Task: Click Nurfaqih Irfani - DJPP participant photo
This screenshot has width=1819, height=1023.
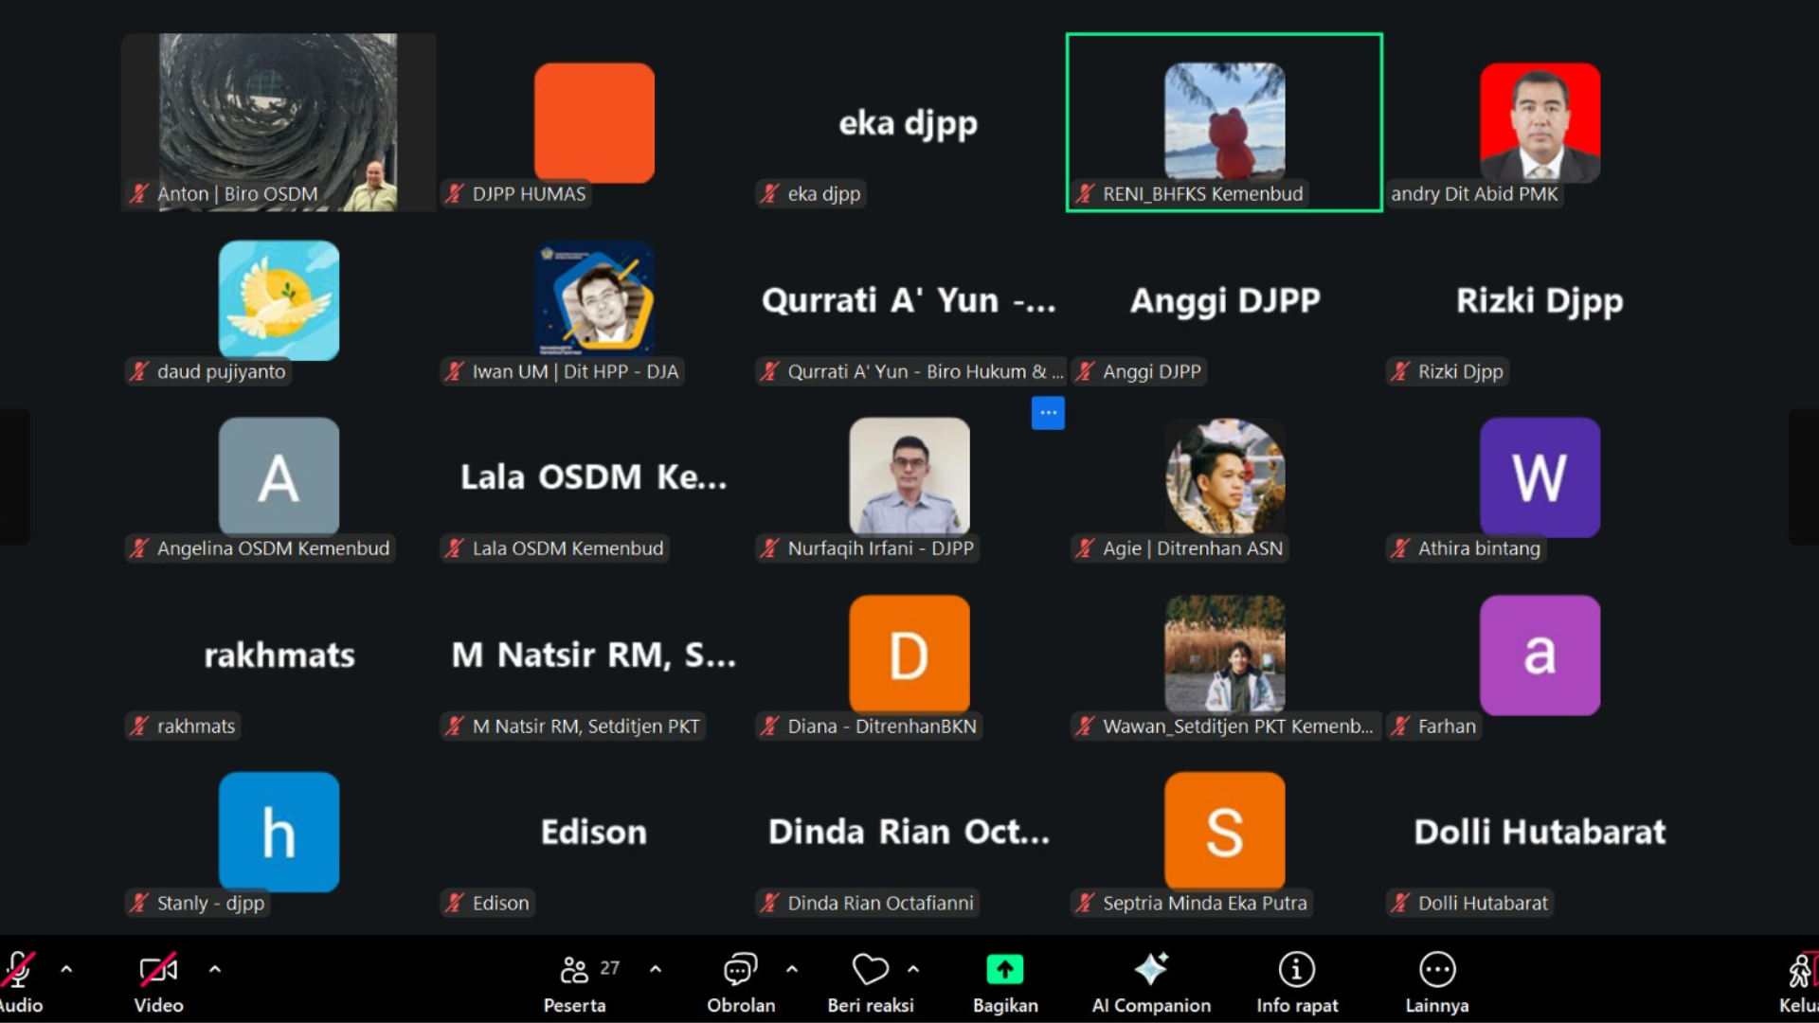Action: pos(909,476)
